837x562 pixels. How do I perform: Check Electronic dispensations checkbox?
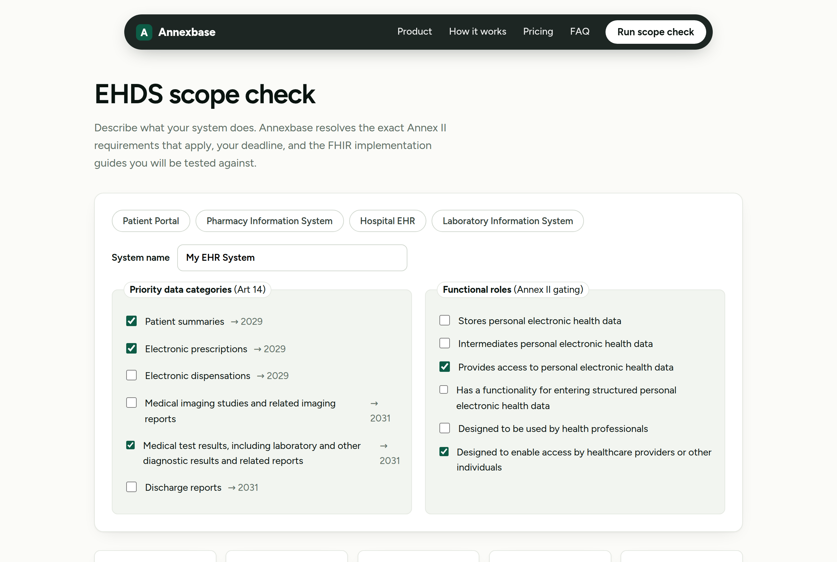click(132, 375)
